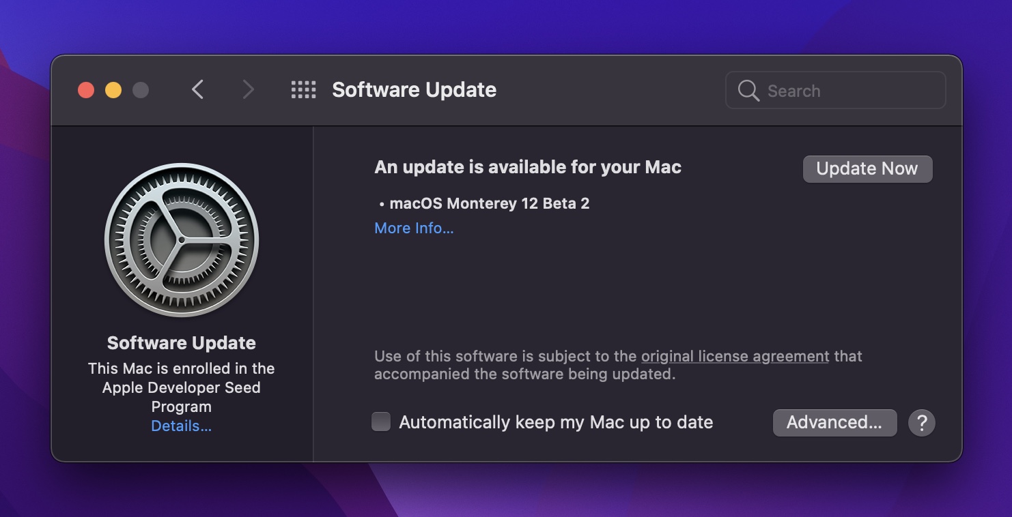Show all preferences via the grid icon
The height and width of the screenshot is (517, 1012).
(303, 90)
